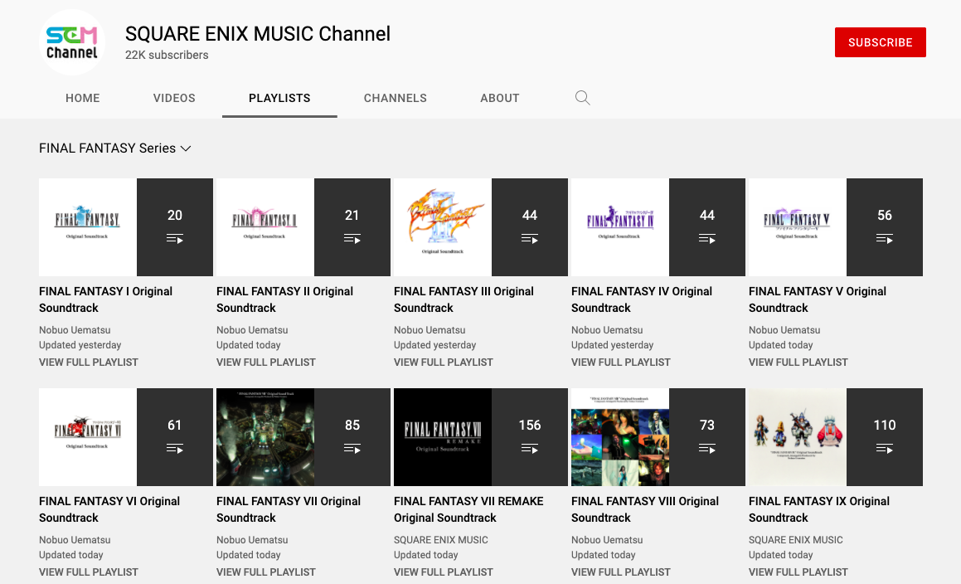Open FINAL FANTASY III Original Soundtrack title
Viewport: 961px width, 584px height.
tap(464, 299)
